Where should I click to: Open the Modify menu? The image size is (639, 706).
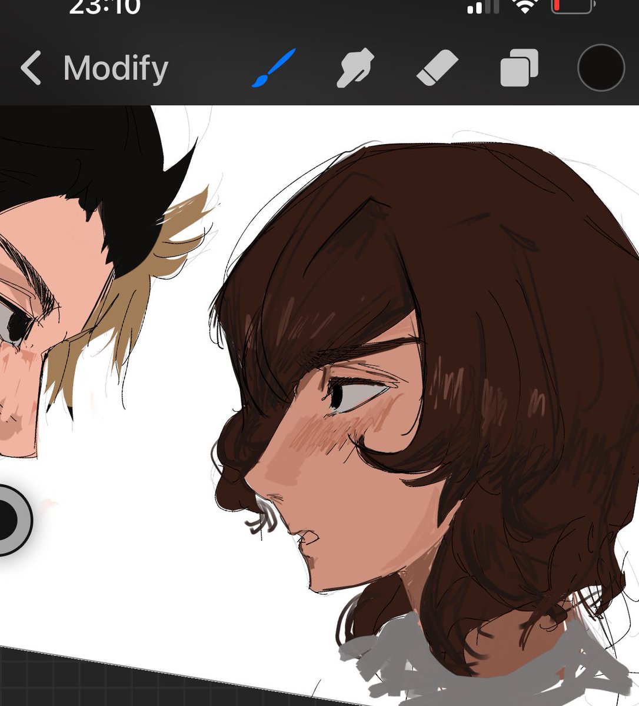click(116, 69)
